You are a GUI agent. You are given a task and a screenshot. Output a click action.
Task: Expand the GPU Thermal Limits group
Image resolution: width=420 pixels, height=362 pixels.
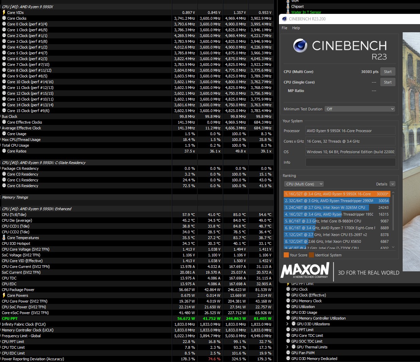pos(287,347)
